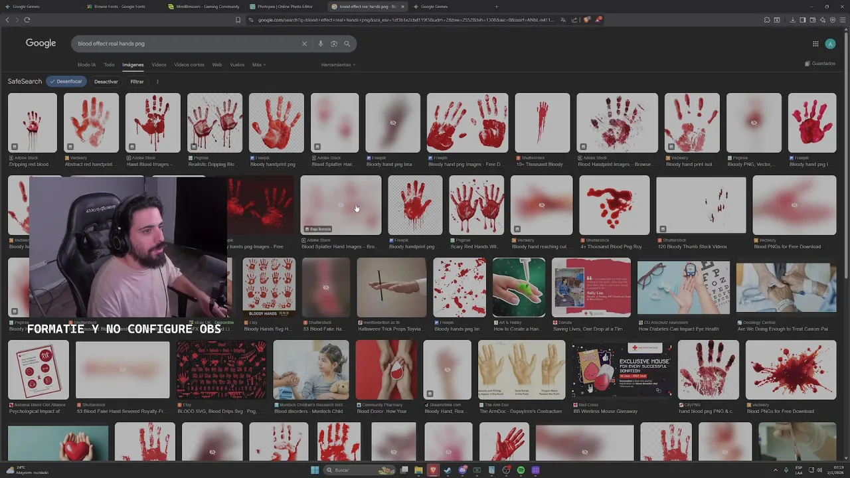Reload the page in the browser
Image resolution: width=850 pixels, height=478 pixels.
pos(27,20)
